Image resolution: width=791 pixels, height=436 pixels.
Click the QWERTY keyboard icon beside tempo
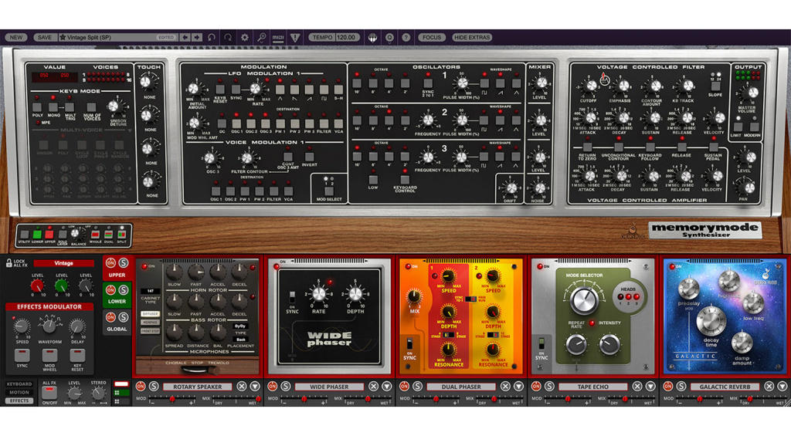373,37
